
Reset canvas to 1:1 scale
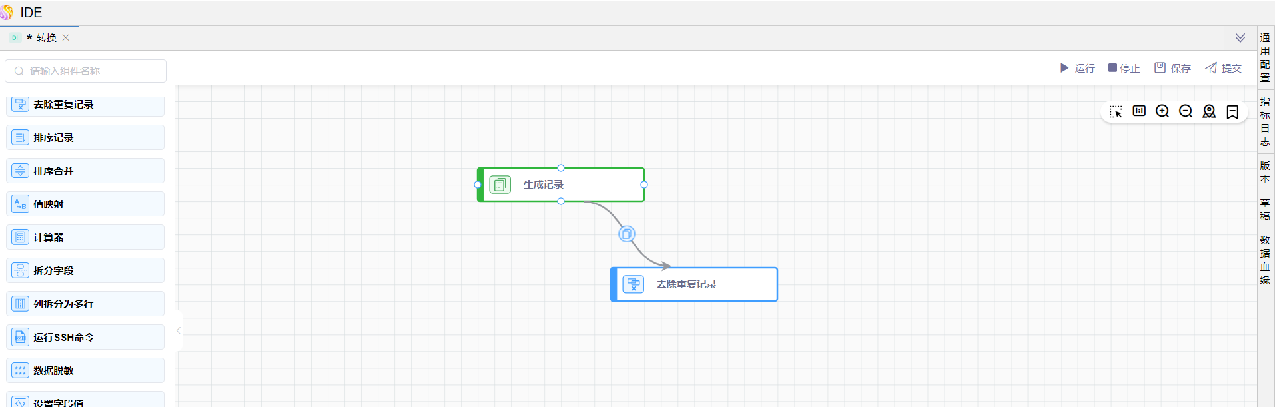(1139, 111)
